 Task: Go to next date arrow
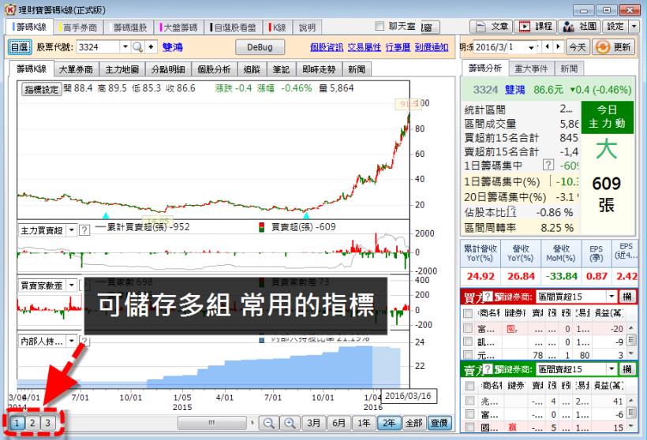[x=558, y=47]
